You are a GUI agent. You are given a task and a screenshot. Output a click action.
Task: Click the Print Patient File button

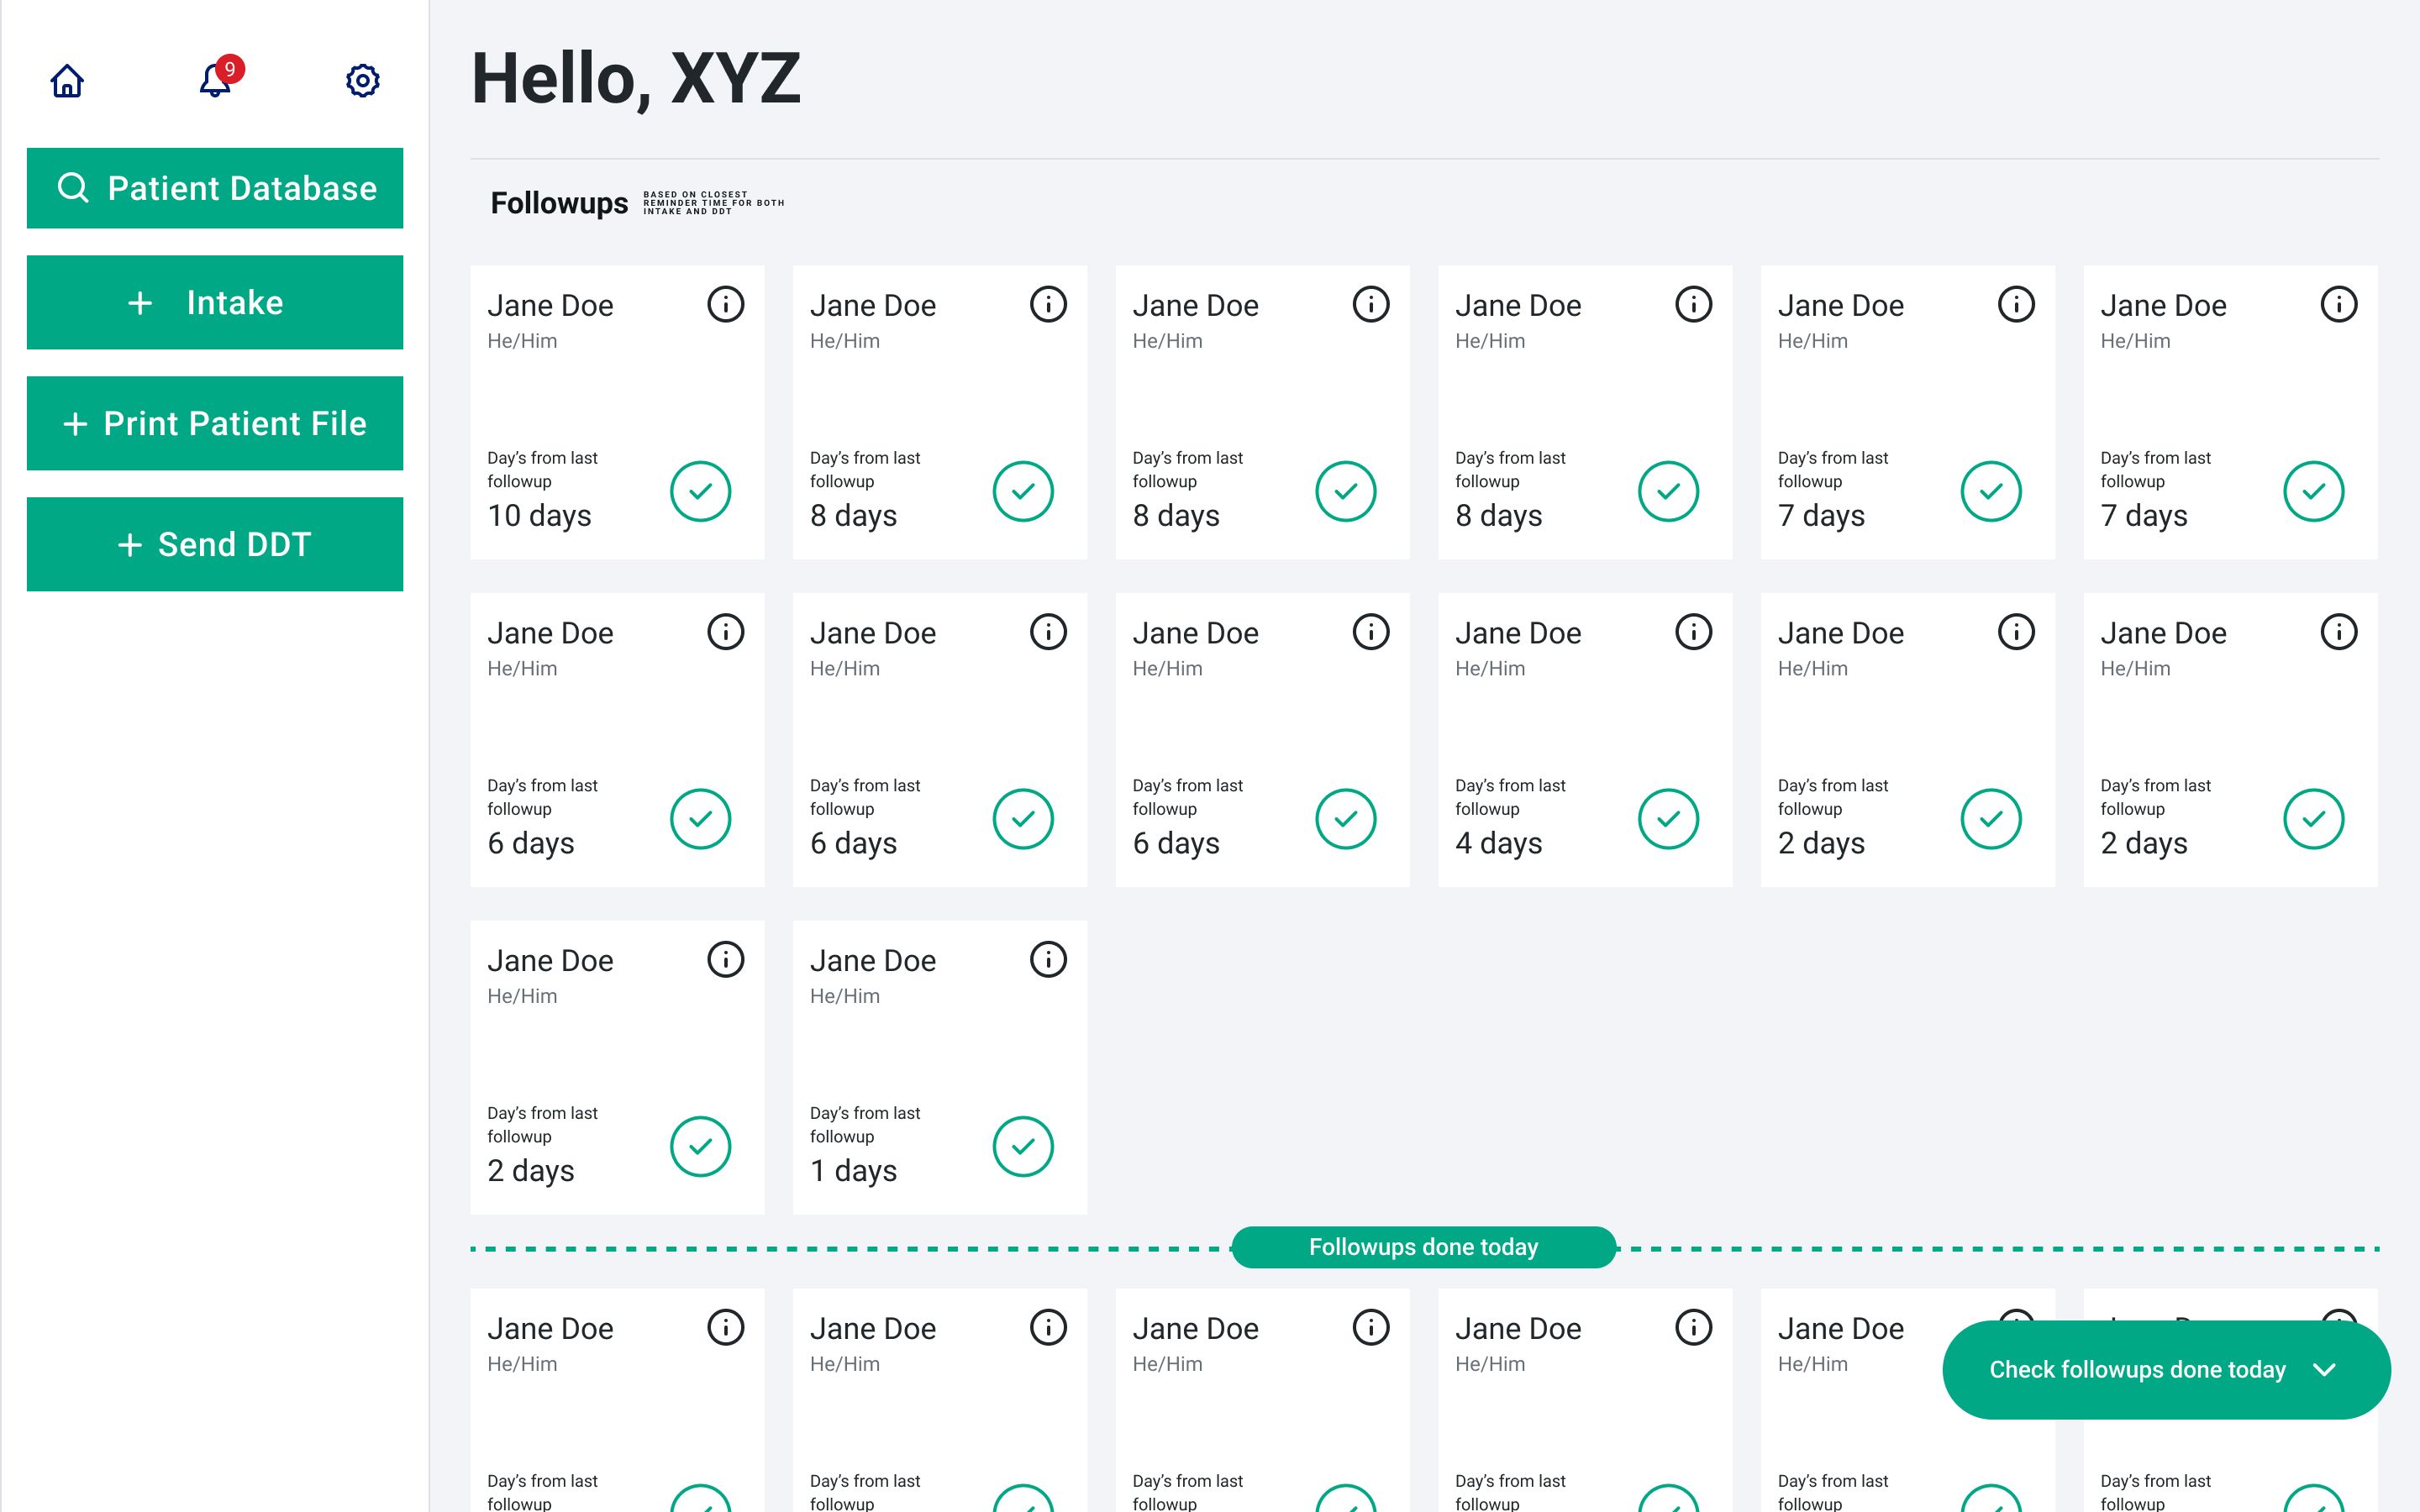pyautogui.click(x=214, y=423)
